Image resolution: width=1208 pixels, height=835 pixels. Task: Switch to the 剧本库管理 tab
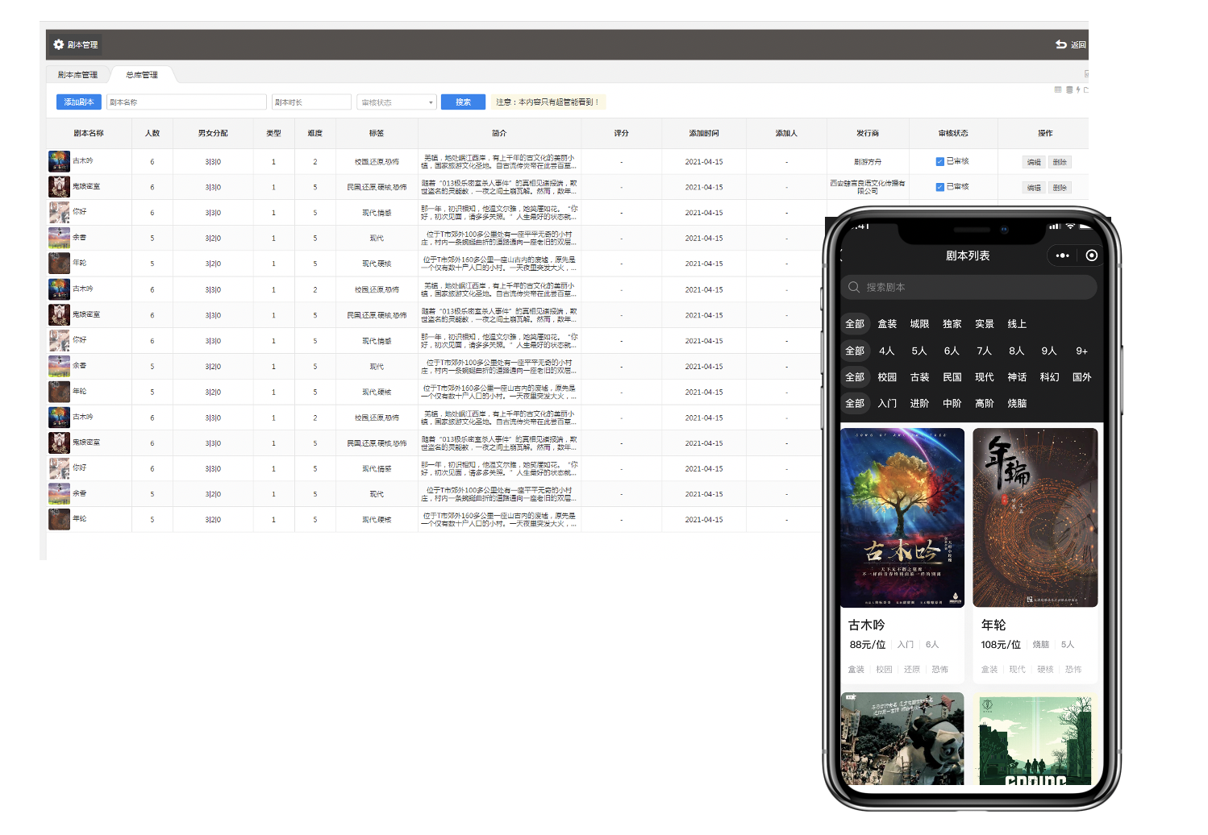coord(77,75)
